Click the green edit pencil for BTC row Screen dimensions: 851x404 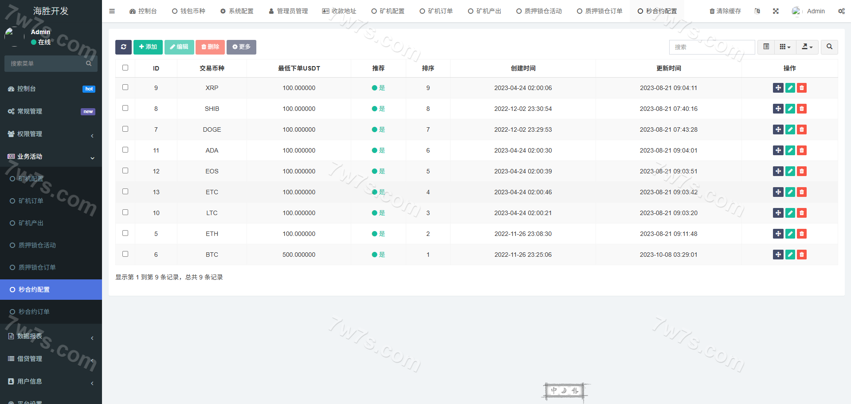coord(790,255)
